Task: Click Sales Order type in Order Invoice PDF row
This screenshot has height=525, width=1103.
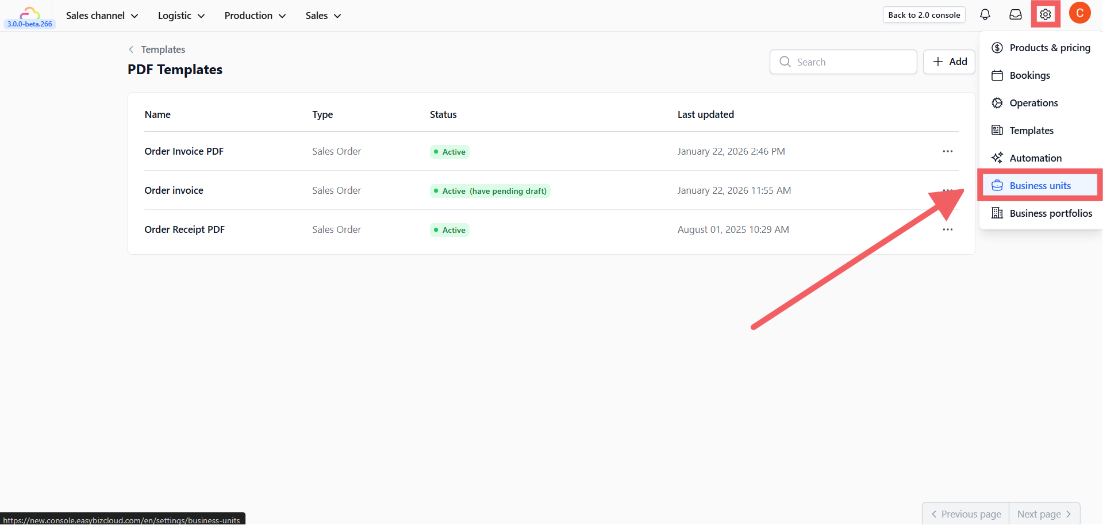Action: coord(336,151)
